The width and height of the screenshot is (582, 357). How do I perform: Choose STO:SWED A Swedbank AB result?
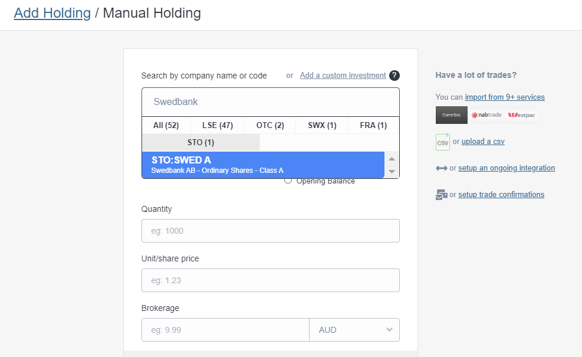[x=263, y=165]
